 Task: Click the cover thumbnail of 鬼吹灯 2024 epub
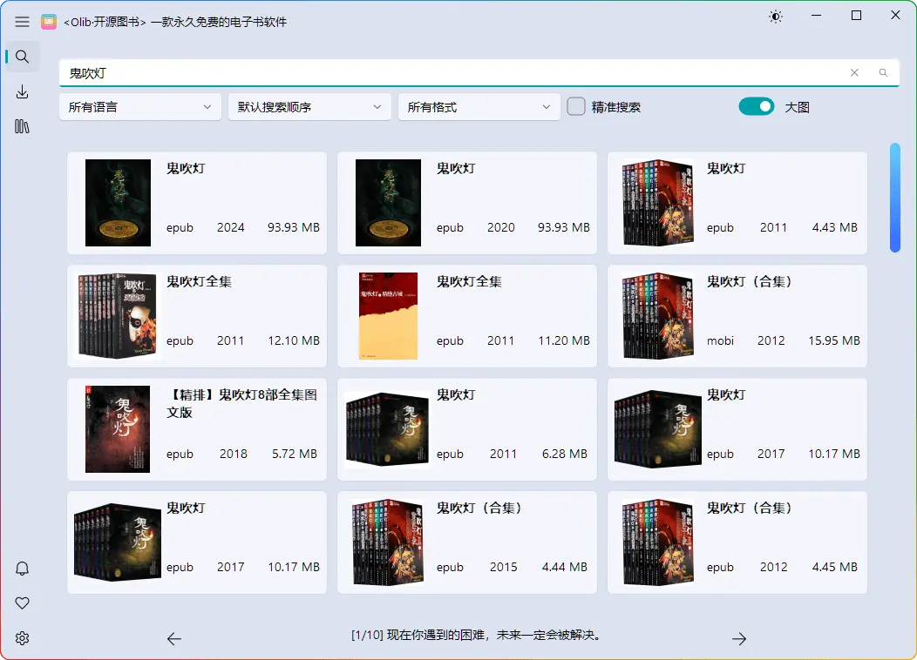click(x=117, y=203)
